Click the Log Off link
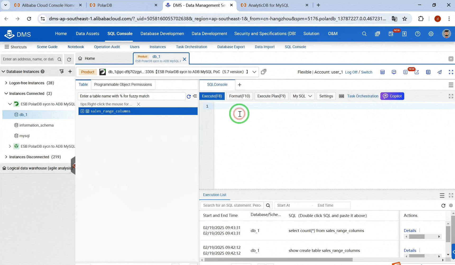Image resolution: width=455 pixels, height=265 pixels. pos(351,72)
